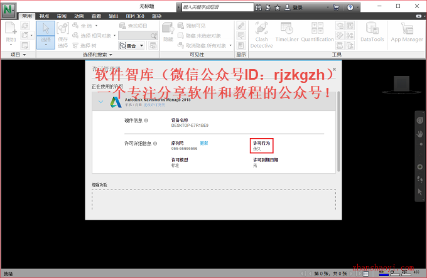This screenshot has height=278, width=427.
Task: Click the File Options icon in the Project panel
Action: [x=25, y=45]
